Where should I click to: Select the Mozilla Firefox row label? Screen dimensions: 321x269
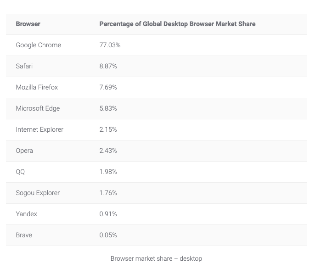(37, 87)
